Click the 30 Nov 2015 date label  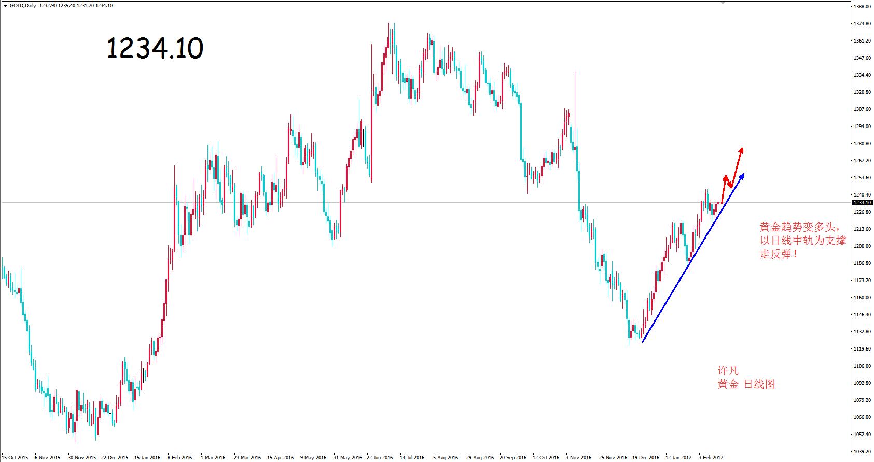tap(82, 458)
